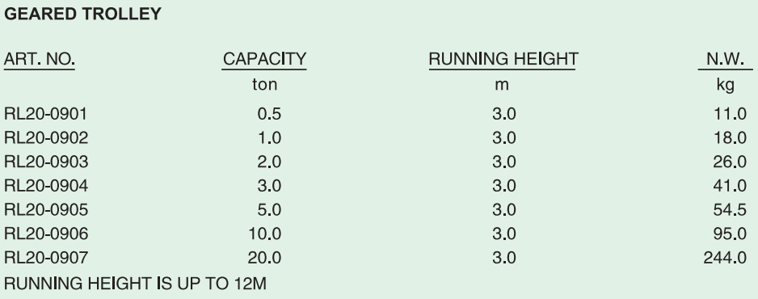Click article number RL20-0902
Image resolution: width=758 pixels, height=299 pixels.
46,138
